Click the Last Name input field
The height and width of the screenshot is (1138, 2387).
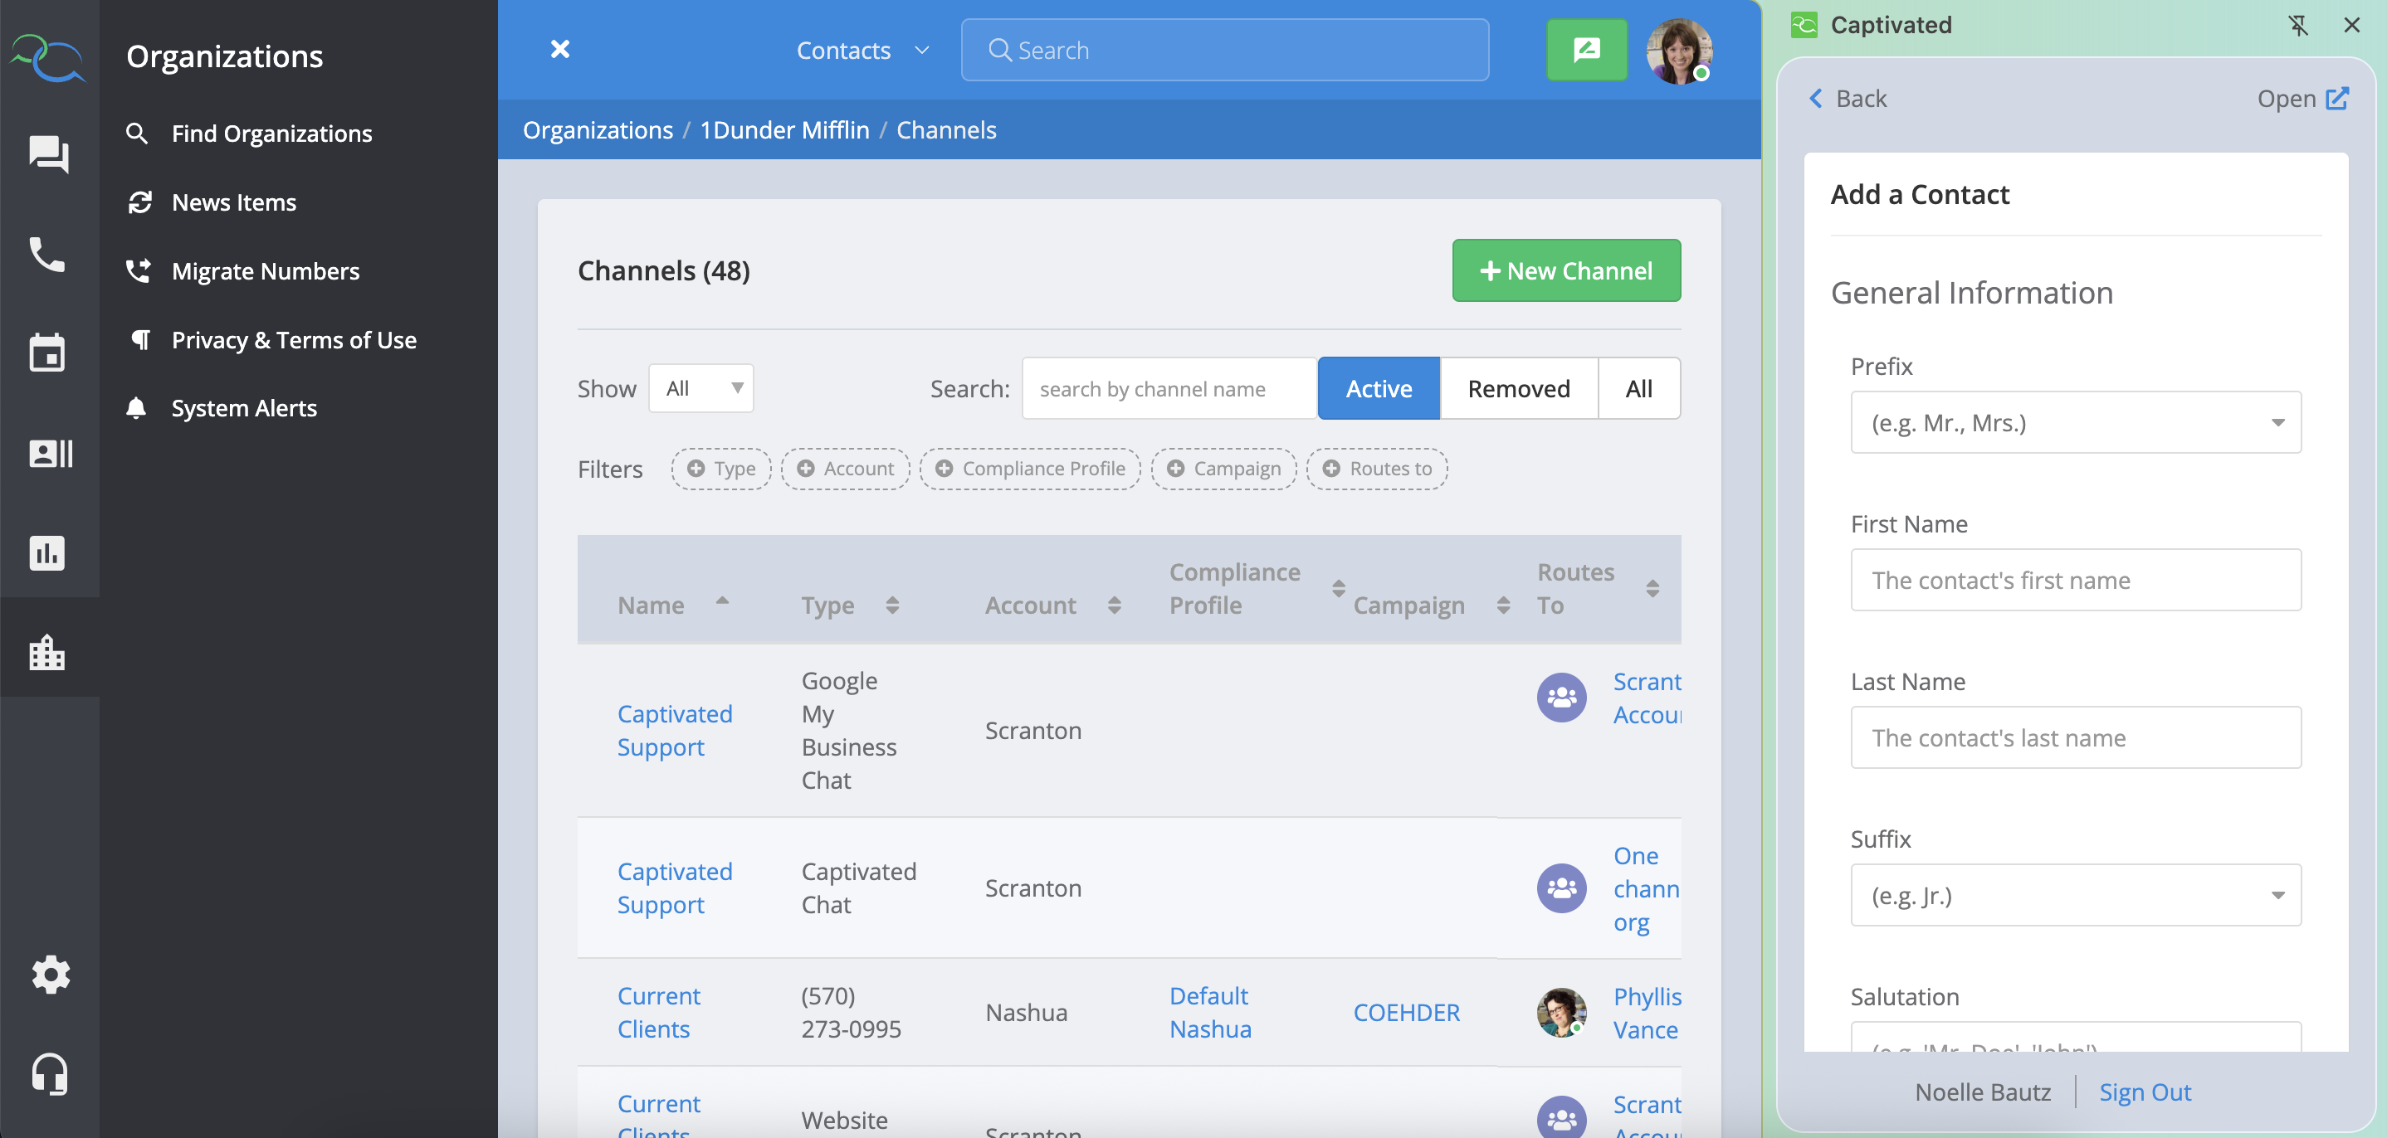click(2076, 737)
